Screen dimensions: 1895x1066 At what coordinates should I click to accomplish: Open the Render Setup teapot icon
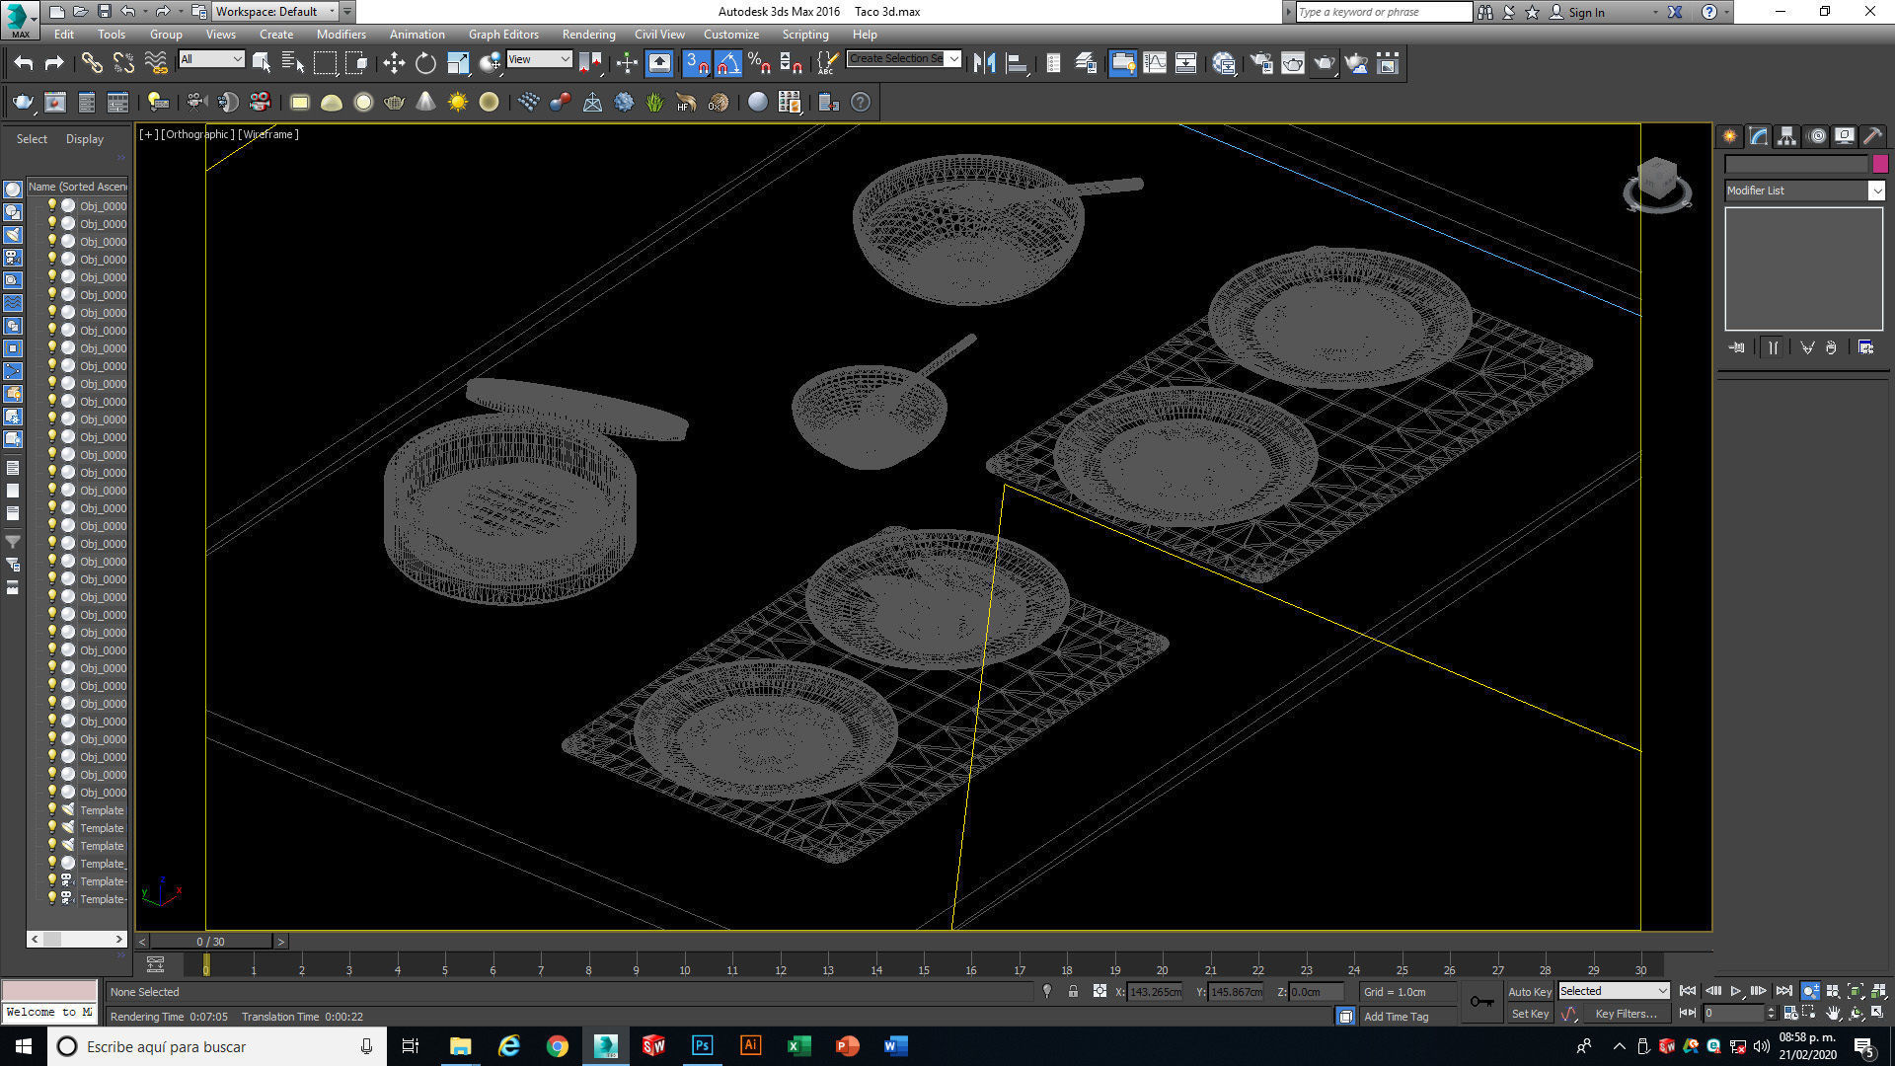(x=1261, y=64)
